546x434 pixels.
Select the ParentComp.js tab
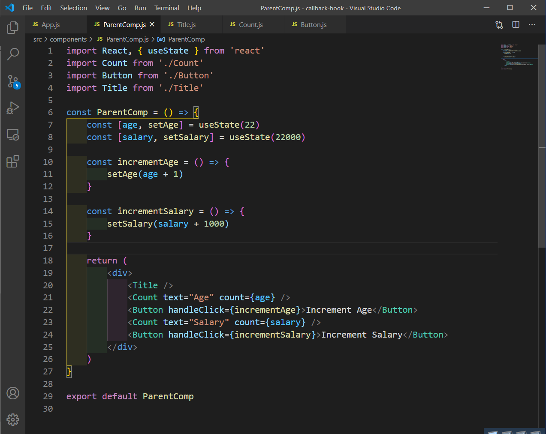(124, 24)
